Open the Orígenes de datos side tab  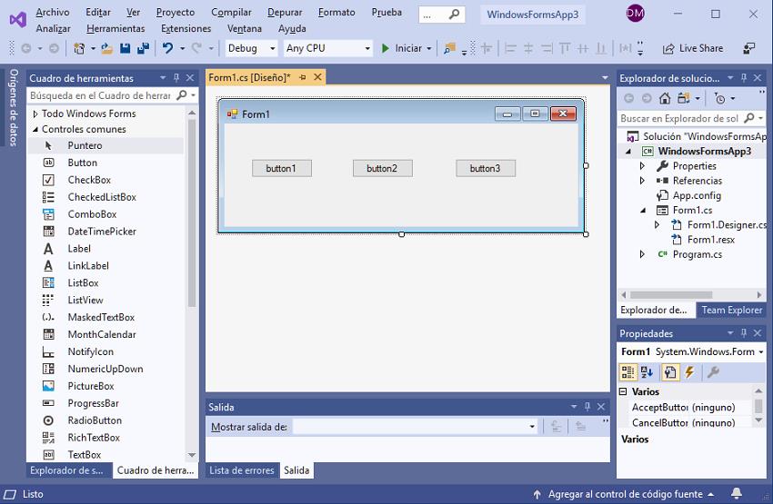click(x=14, y=107)
